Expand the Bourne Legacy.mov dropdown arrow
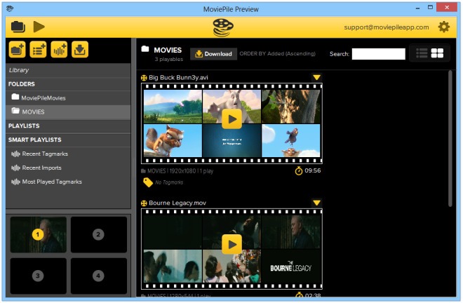Viewport: 463px width, 303px height. pyautogui.click(x=316, y=203)
